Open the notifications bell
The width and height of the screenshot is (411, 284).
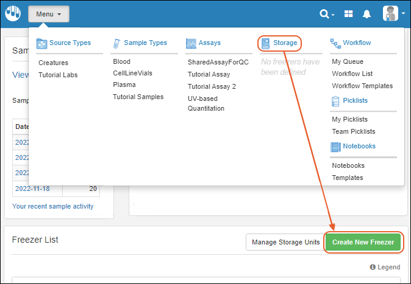367,14
